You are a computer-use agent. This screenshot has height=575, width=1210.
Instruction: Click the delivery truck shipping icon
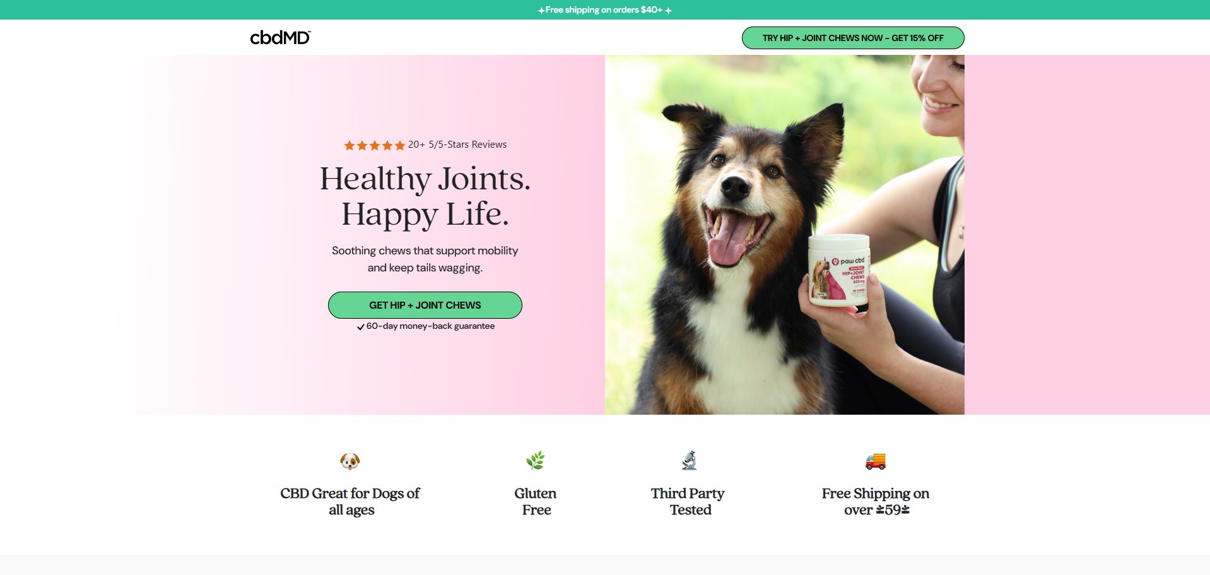tap(876, 461)
